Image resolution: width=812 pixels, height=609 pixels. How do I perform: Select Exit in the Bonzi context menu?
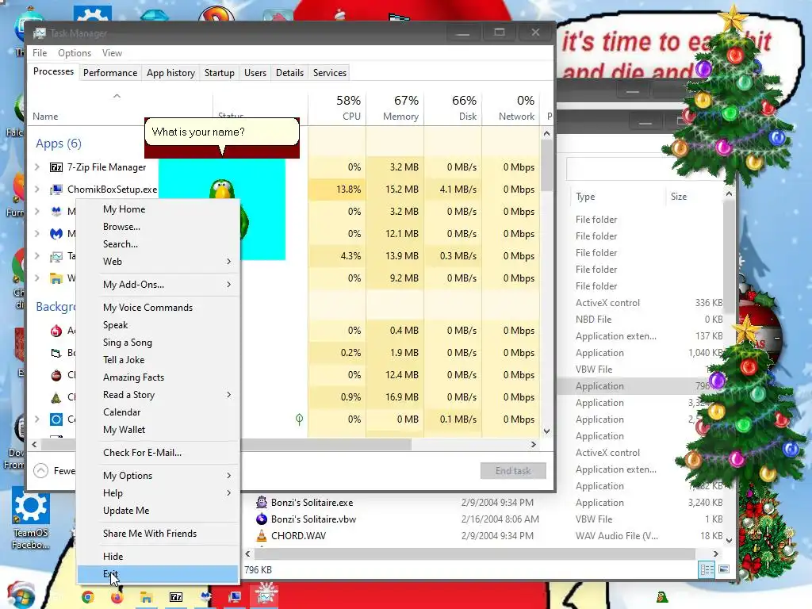tap(158, 574)
